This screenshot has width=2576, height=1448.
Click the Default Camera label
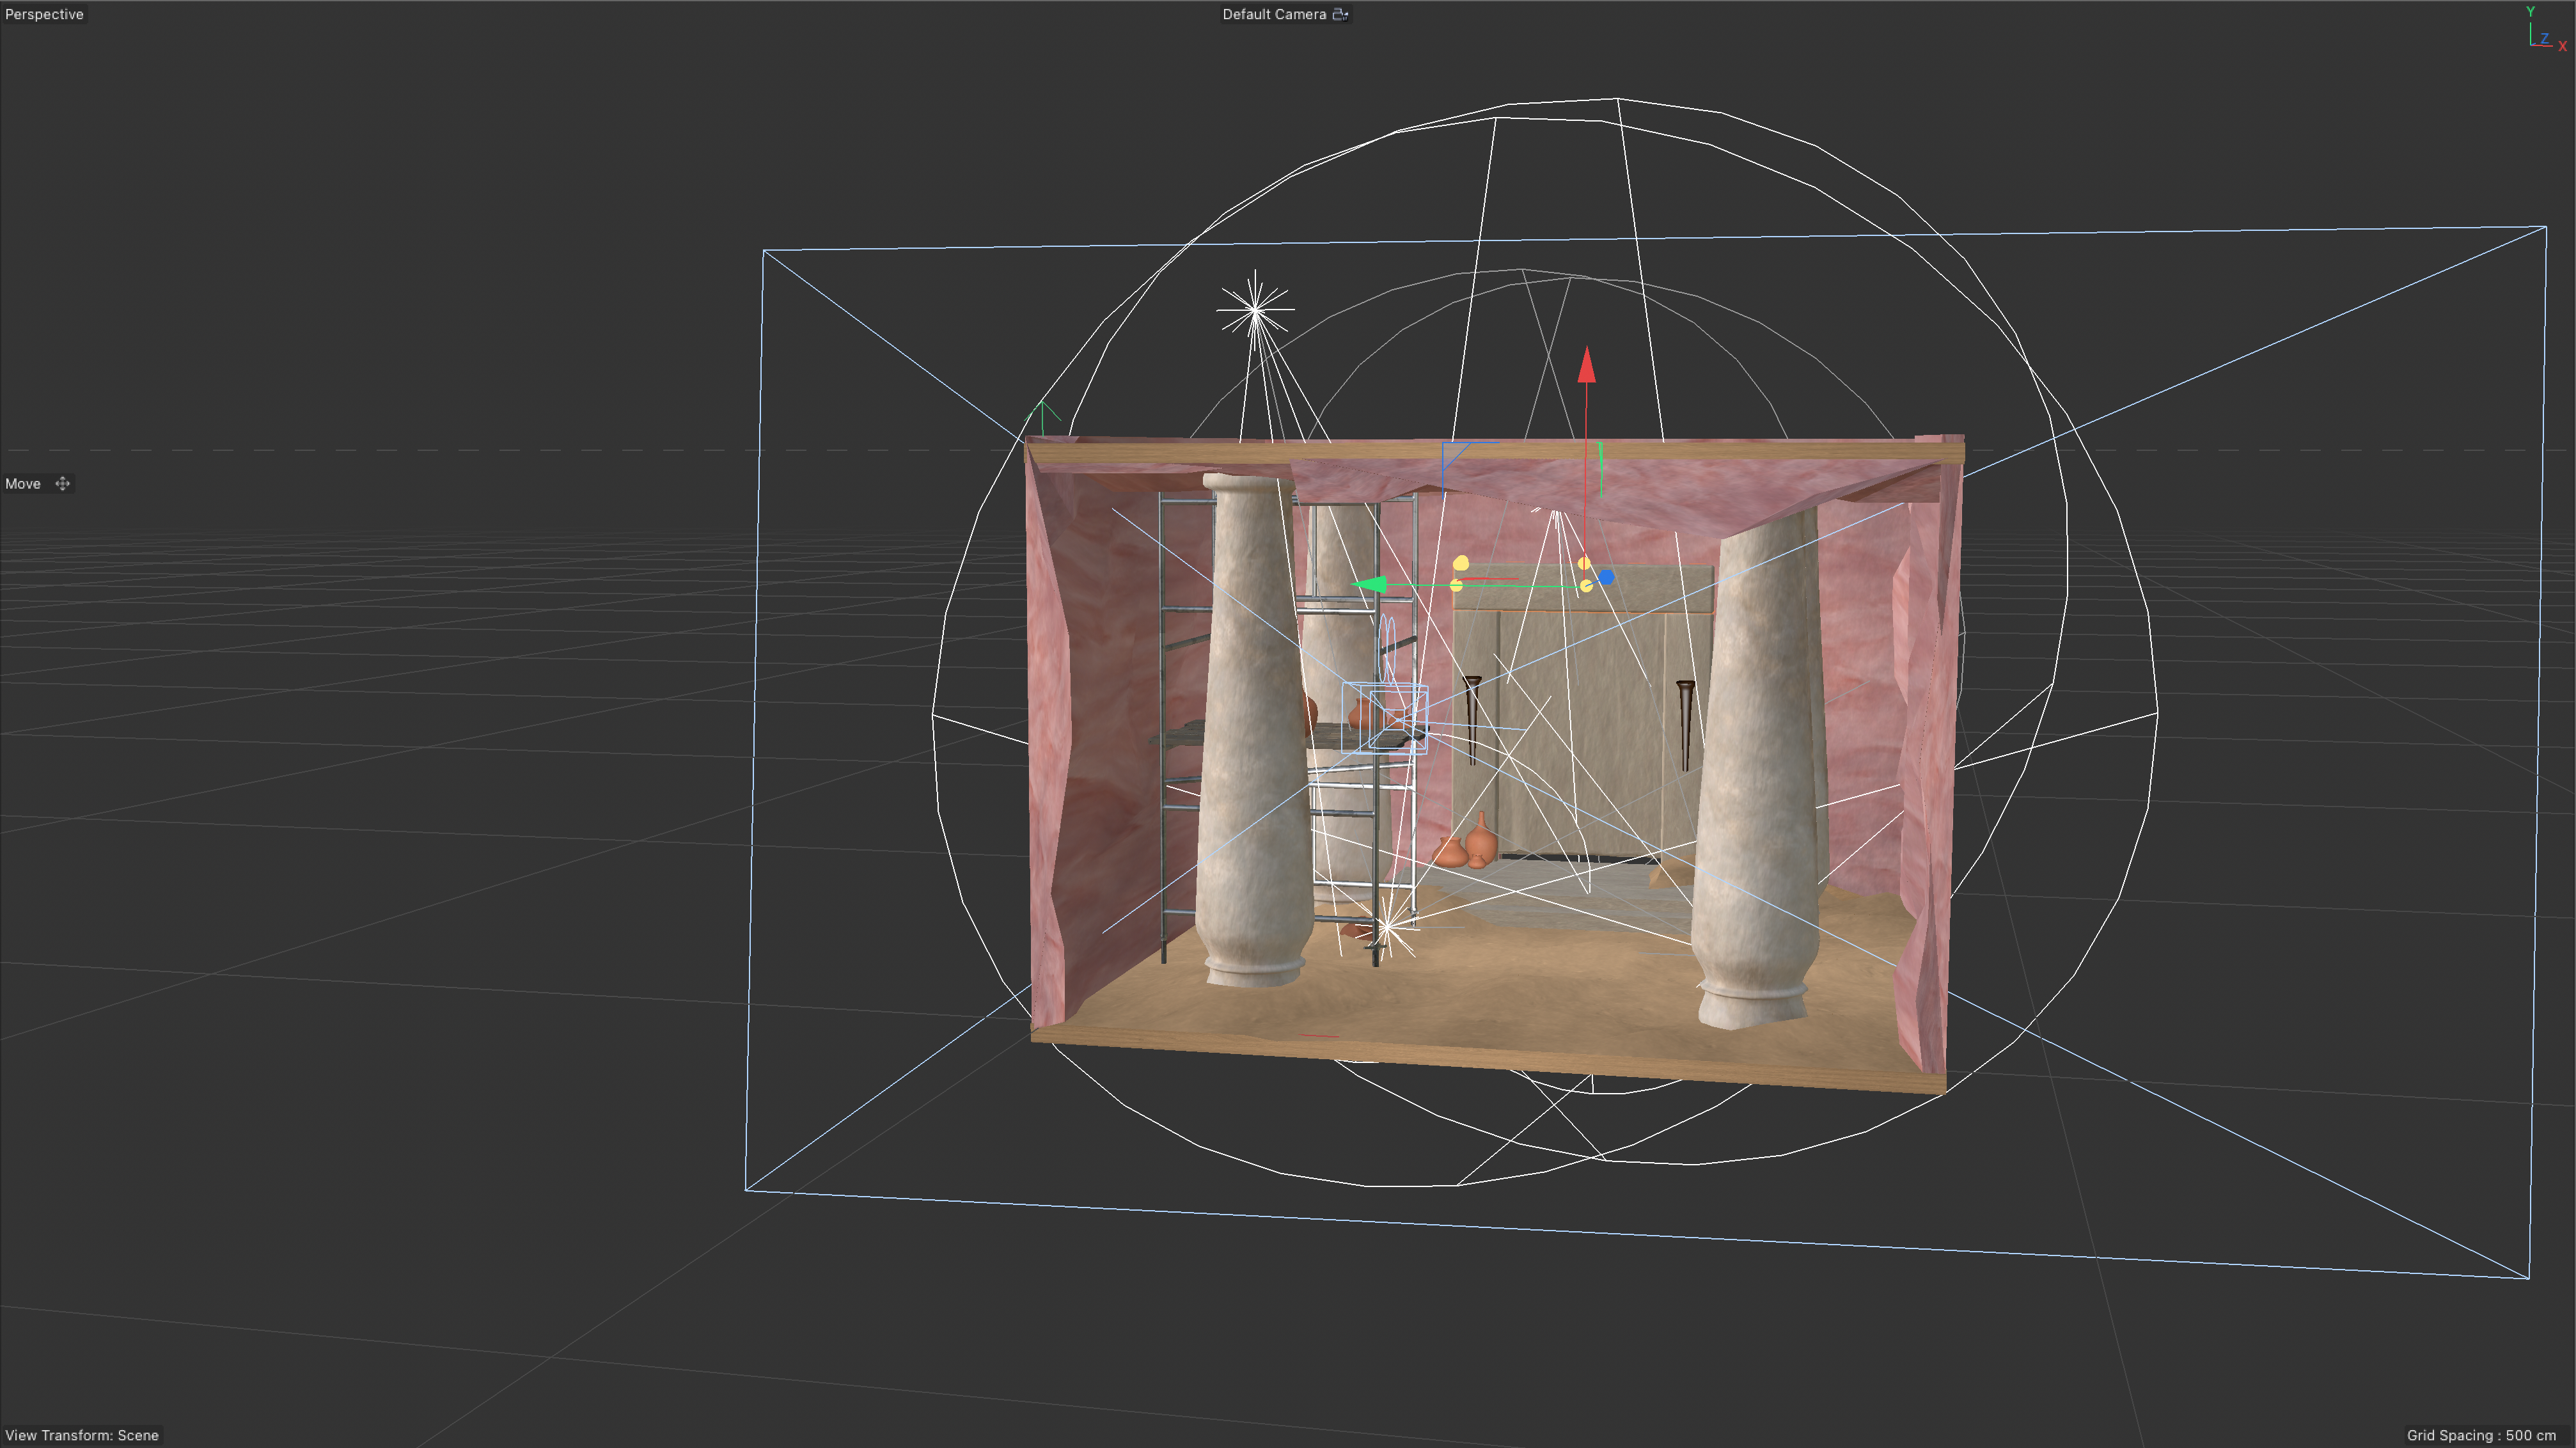pyautogui.click(x=1273, y=14)
